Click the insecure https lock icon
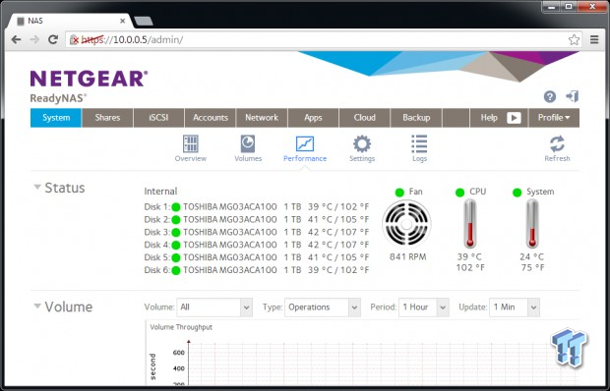610x391 pixels. 74,39
